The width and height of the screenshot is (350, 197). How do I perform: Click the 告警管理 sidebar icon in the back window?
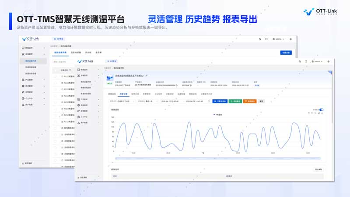(x=23, y=92)
